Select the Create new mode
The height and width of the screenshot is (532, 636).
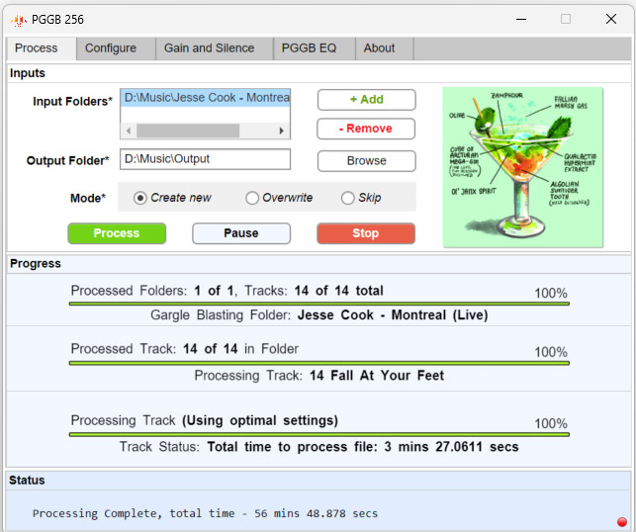pos(140,198)
